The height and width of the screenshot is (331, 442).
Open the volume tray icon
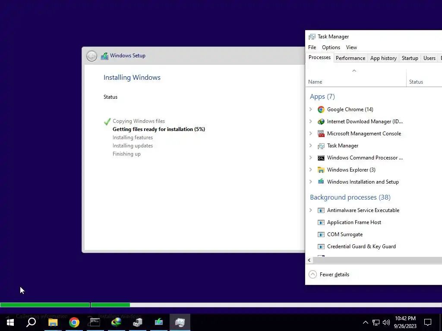[x=386, y=322]
